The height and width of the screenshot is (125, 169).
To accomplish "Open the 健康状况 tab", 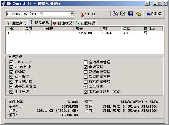I will [x=63, y=23].
